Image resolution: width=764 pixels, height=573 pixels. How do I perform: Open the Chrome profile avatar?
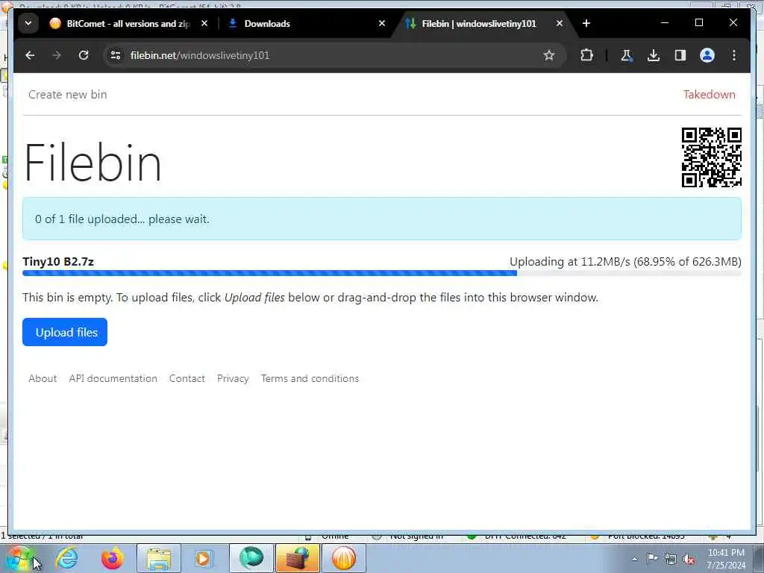pyautogui.click(x=707, y=55)
